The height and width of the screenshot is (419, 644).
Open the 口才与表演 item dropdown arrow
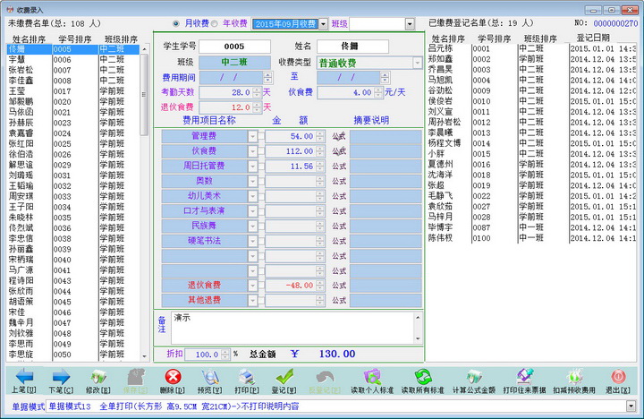pyautogui.click(x=252, y=211)
